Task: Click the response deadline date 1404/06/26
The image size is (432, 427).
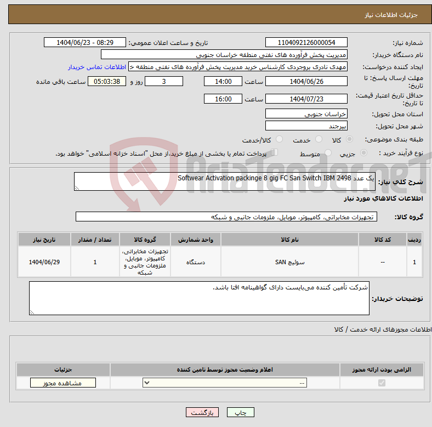Action: point(306,82)
